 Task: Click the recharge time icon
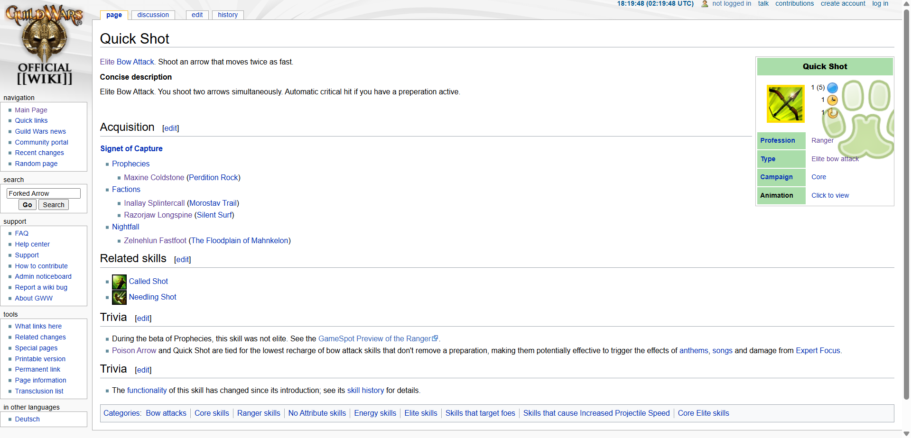(x=832, y=113)
